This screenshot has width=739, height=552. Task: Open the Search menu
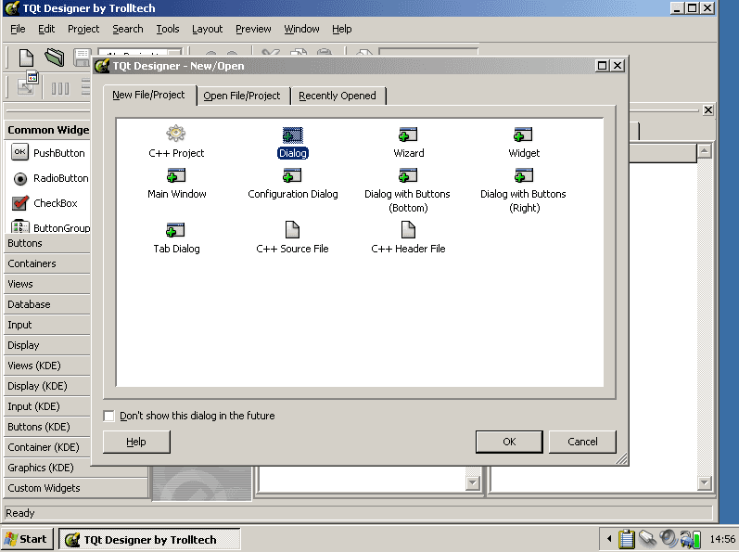128,30
